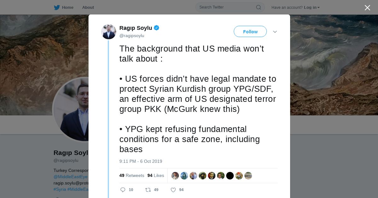378x198 pixels.
Task: View the 49 Retweets list
Action: [x=132, y=175]
